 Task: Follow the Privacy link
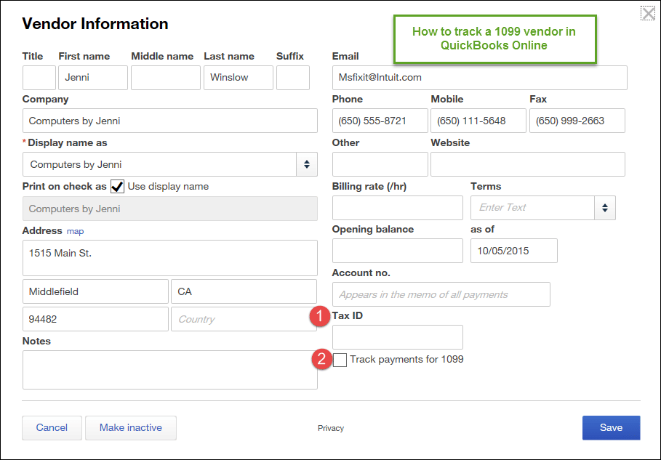331,428
